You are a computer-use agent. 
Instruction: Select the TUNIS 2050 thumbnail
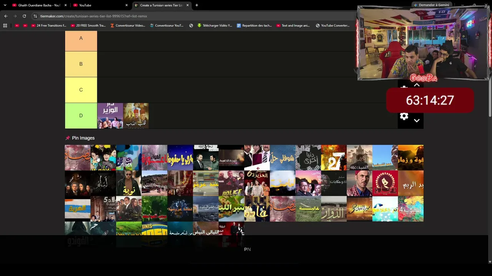154,234
